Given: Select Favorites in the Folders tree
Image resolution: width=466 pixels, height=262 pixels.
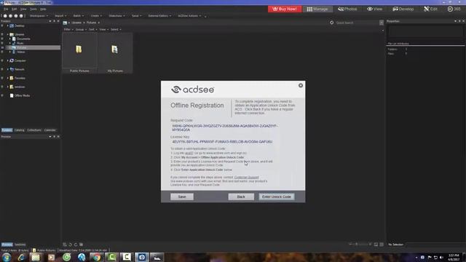Looking at the screenshot, I should [x=20, y=78].
